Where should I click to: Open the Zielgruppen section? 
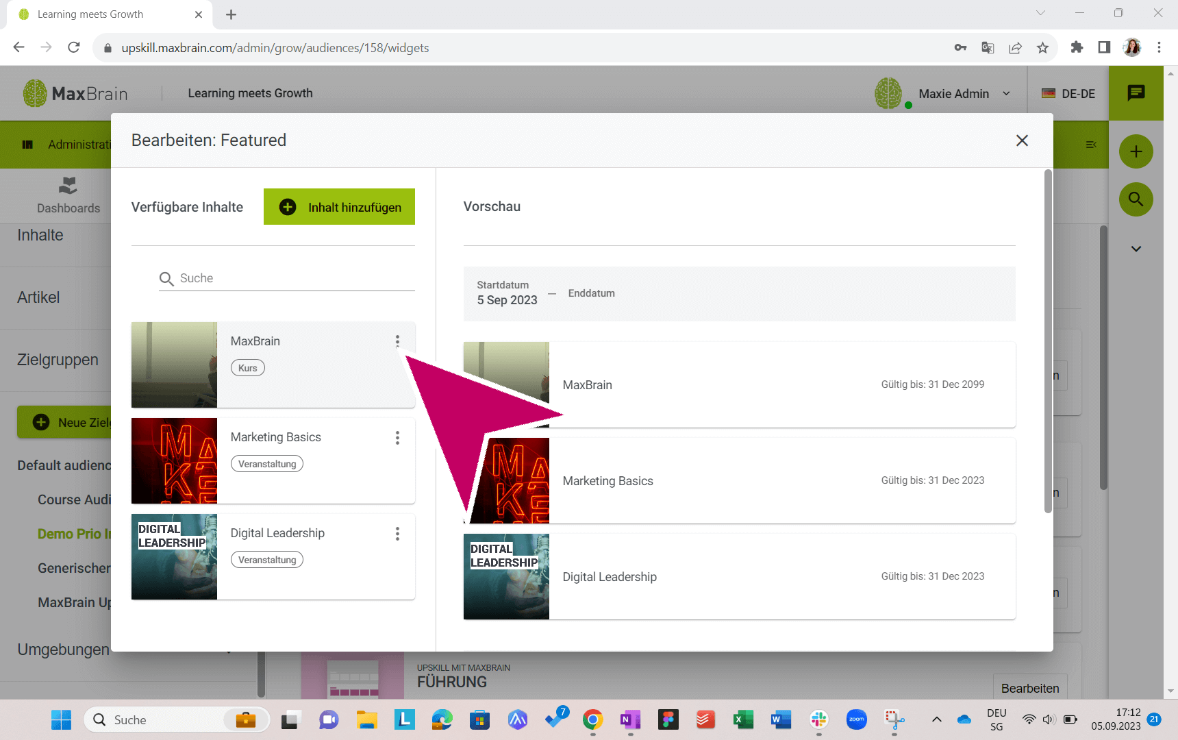tap(58, 360)
